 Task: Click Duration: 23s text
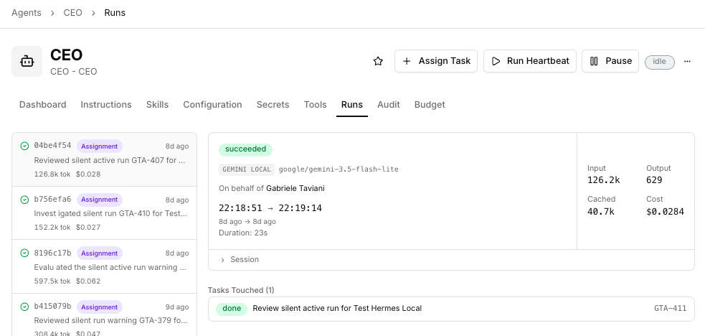pyautogui.click(x=243, y=233)
